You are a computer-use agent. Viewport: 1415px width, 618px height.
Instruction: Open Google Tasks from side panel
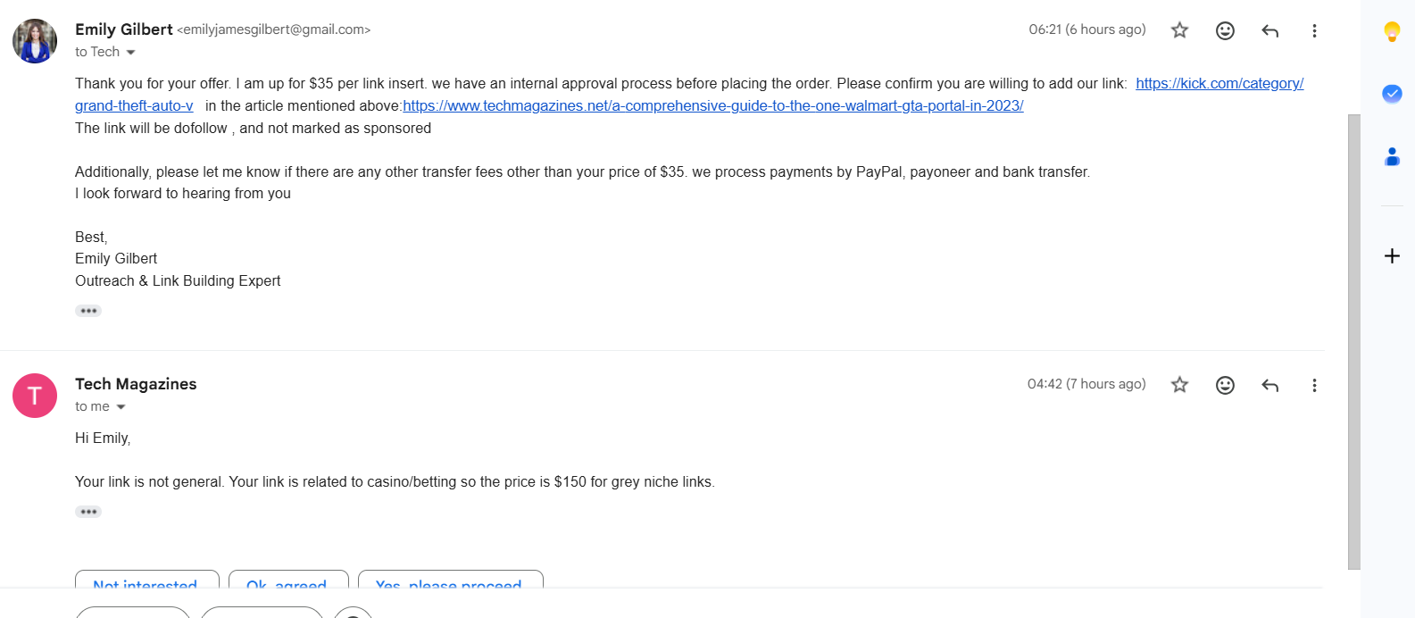coord(1392,94)
